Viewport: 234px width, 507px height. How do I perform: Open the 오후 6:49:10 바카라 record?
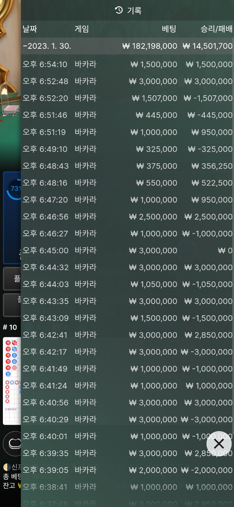127,149
